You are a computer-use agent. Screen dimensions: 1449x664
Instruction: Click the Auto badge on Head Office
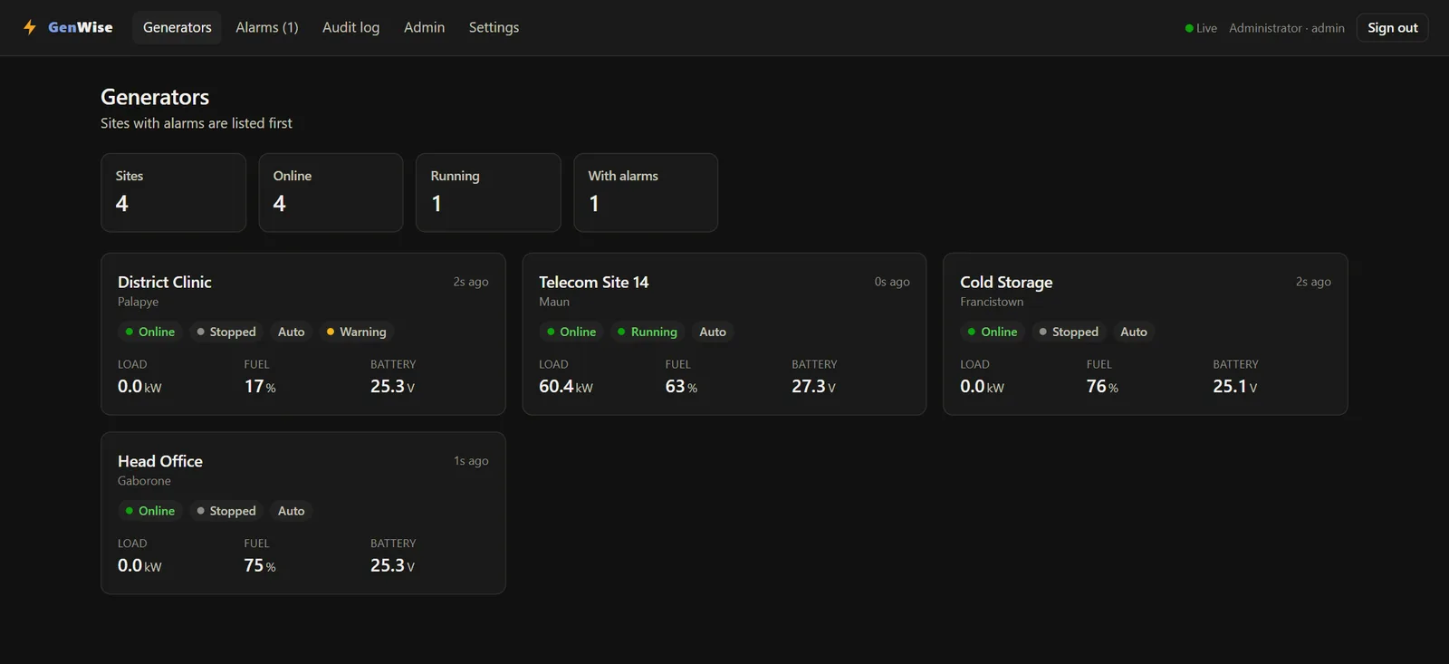click(292, 512)
